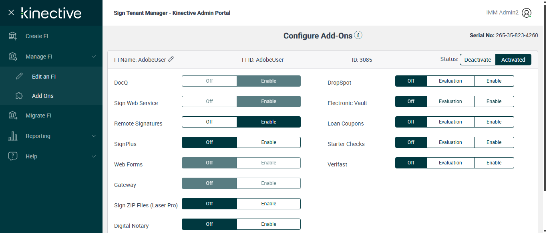
Task: Close the sidebar with the X icon
Action: tap(11, 13)
